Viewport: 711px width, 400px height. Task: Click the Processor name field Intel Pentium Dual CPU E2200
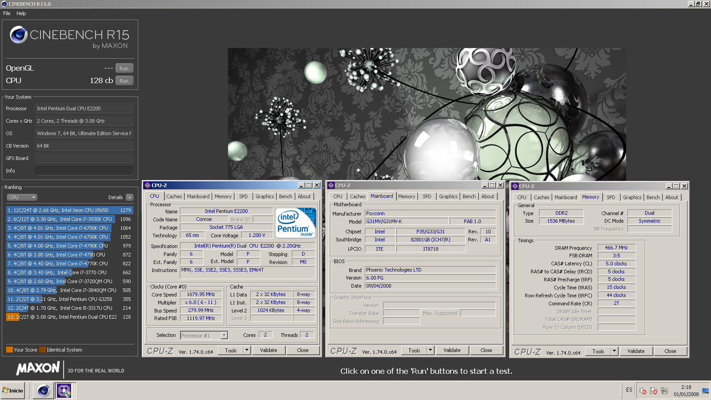tap(84, 108)
